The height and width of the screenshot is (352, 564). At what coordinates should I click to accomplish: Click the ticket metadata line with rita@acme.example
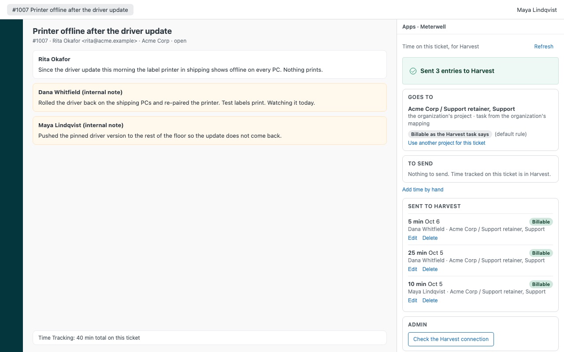click(109, 41)
